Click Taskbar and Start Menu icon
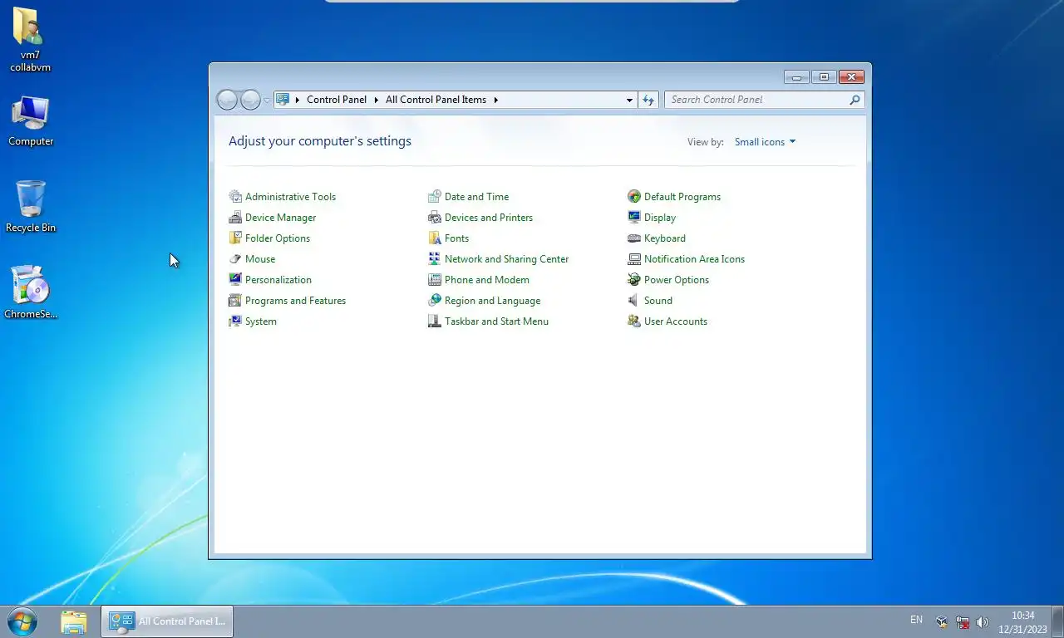The width and height of the screenshot is (1064, 638). 435,321
